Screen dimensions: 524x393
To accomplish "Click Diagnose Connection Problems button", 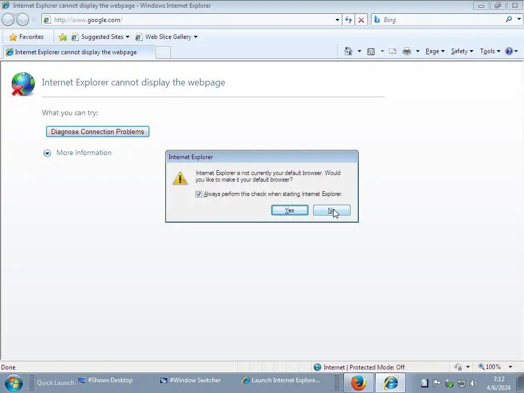I will [98, 132].
